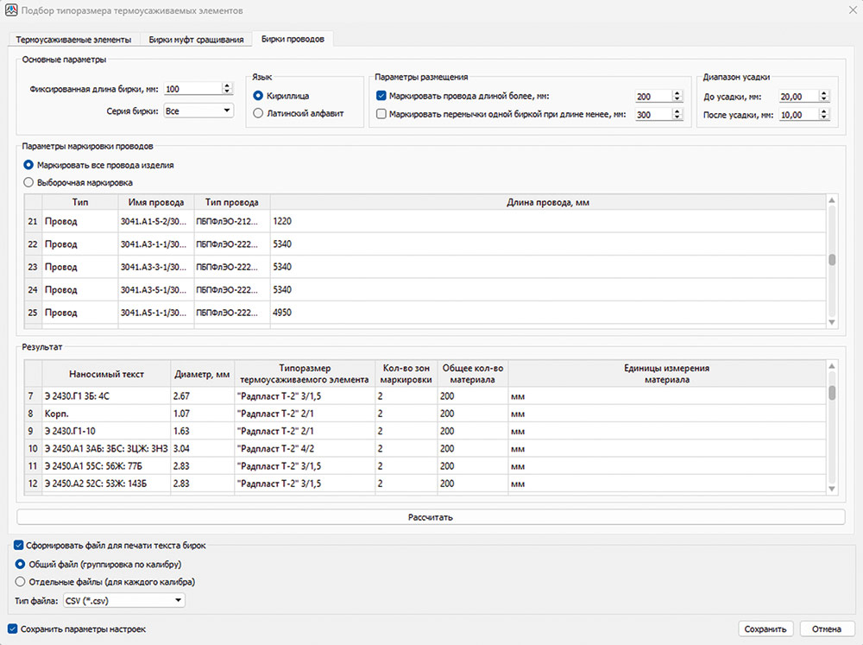Open the 'Бирки муфт сращивания' tab

tap(195, 40)
